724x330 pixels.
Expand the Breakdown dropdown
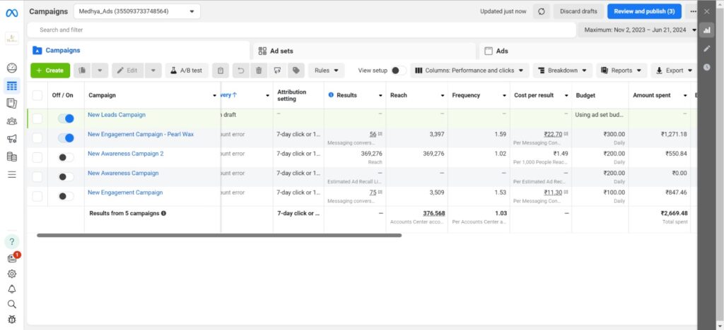[561, 71]
